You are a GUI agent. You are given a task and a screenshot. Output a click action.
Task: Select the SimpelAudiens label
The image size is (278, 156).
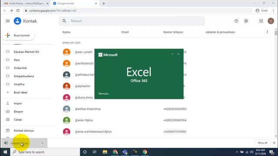24,76
